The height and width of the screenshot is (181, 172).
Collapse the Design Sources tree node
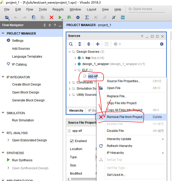click(x=69, y=52)
